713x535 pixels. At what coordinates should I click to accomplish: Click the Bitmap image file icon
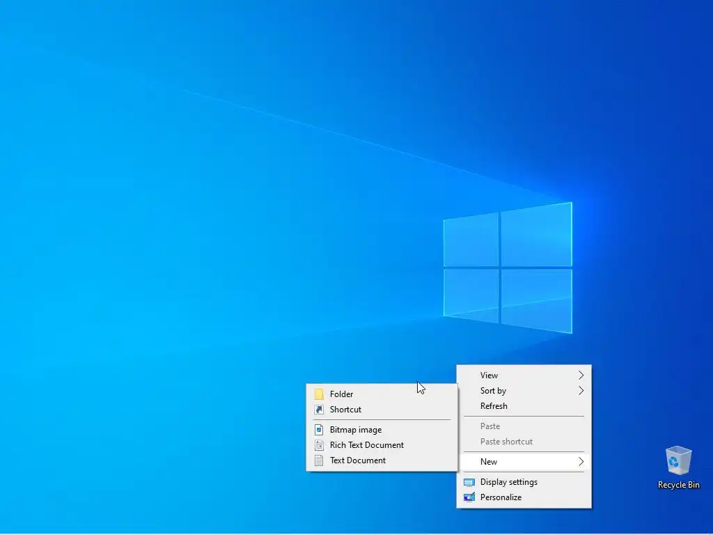point(319,430)
